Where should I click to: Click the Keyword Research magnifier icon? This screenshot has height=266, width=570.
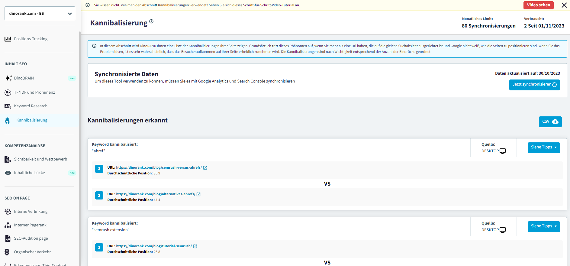tap(8, 106)
